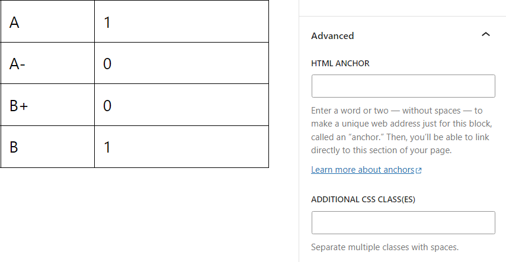Click the 0 cell in the B+ row
This screenshot has height=262, width=506.
tap(181, 105)
